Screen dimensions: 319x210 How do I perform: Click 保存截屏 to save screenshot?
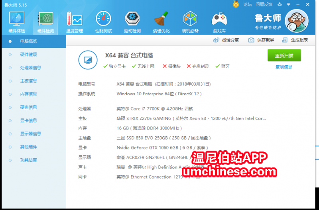pyautogui.click(x=261, y=40)
